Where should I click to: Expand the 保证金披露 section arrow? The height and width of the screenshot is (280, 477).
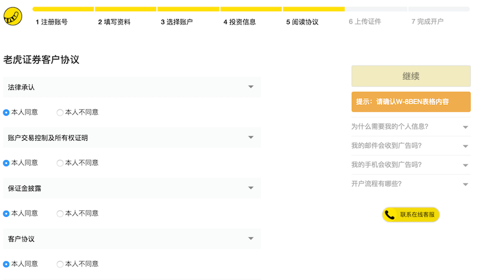point(251,188)
